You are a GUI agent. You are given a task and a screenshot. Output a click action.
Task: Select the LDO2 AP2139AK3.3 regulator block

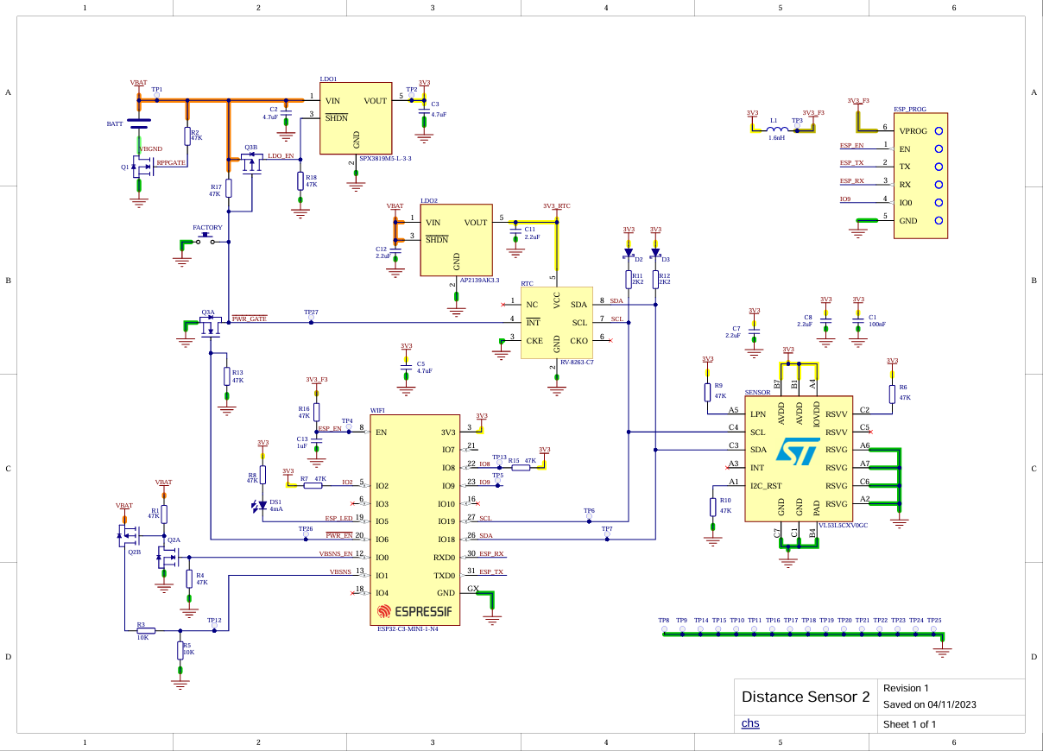point(456,240)
